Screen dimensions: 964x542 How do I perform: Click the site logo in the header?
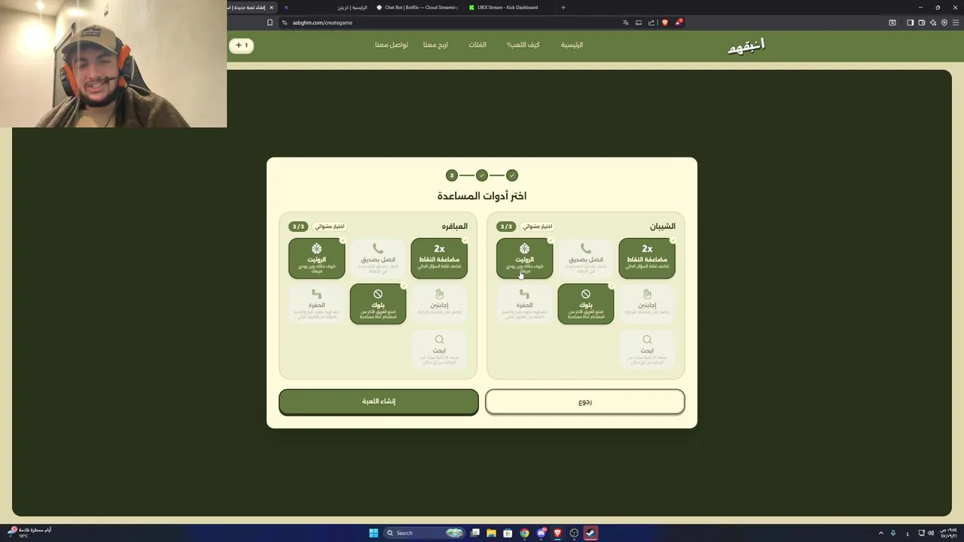746,46
